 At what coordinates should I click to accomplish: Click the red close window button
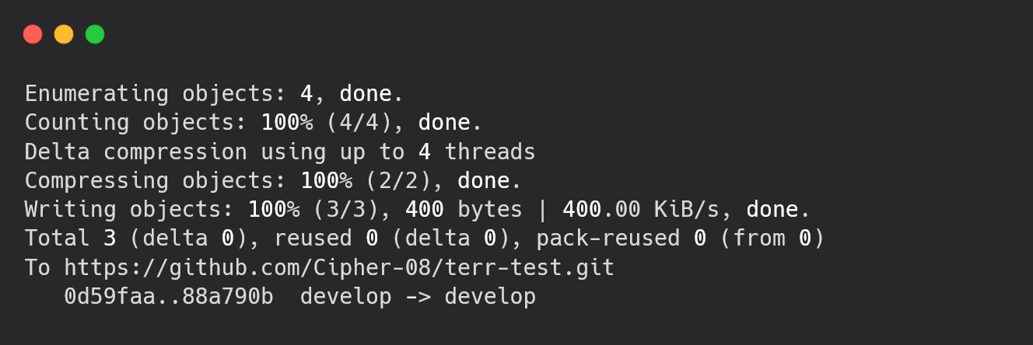pyautogui.click(x=33, y=34)
